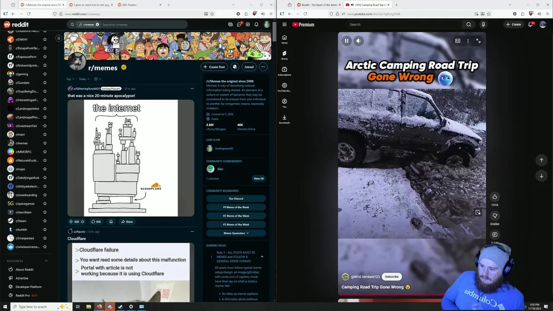The image size is (553, 311).
Task: Collapse Rule 1 in r/memes rules
Action: [x=262, y=257]
